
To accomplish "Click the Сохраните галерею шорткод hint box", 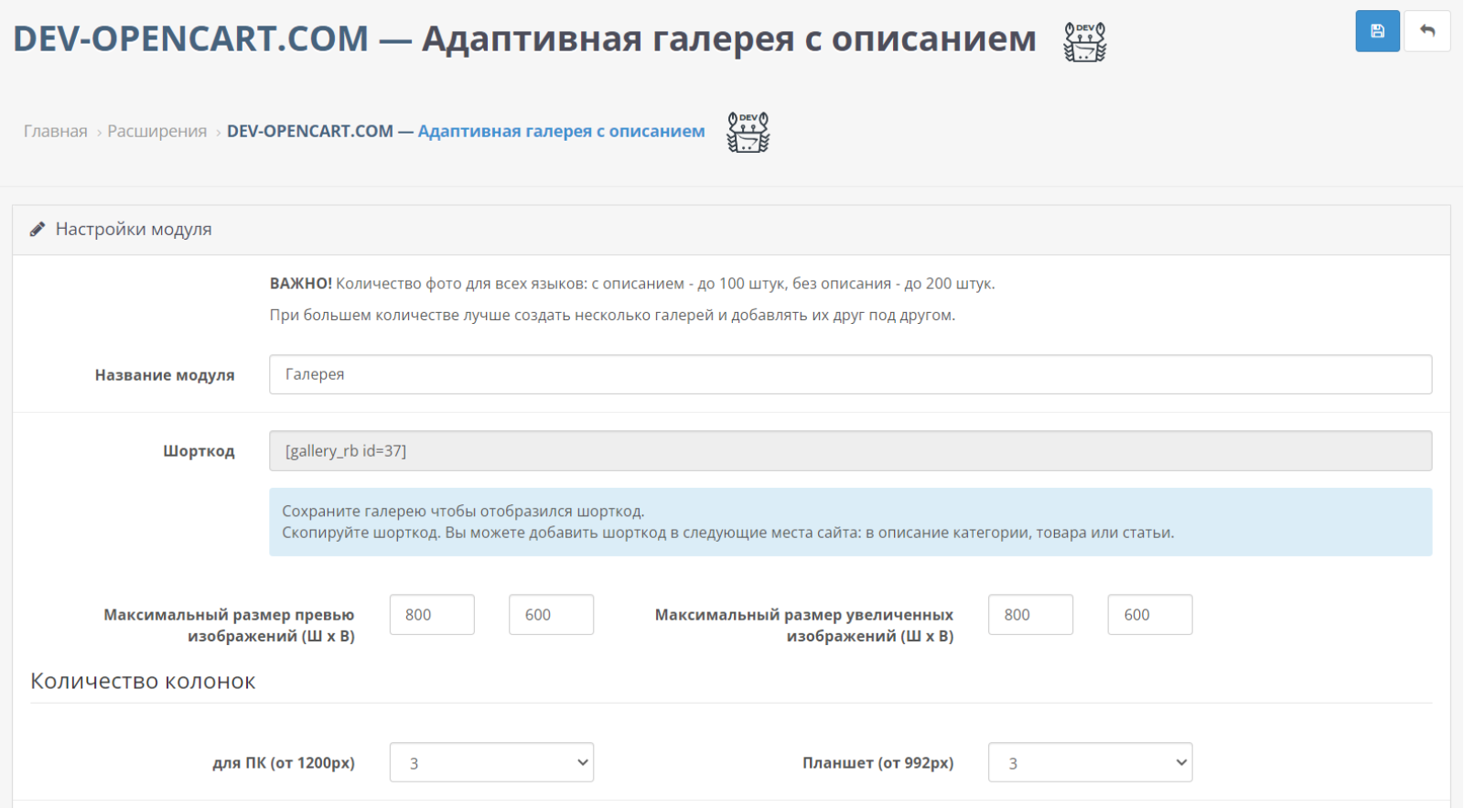I will click(x=850, y=522).
